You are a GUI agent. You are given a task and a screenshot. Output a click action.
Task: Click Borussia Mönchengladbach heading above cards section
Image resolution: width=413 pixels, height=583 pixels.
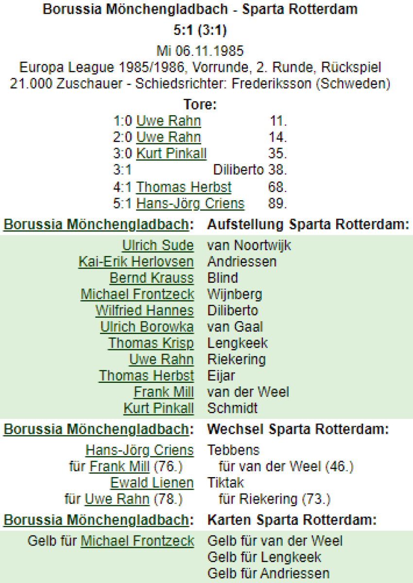pyautogui.click(x=96, y=520)
